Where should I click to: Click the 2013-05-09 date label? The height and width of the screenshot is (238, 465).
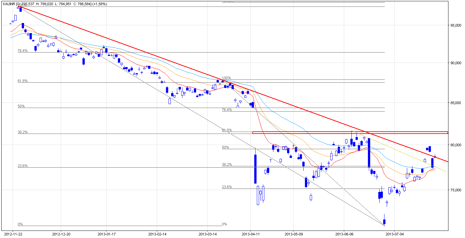294,233
